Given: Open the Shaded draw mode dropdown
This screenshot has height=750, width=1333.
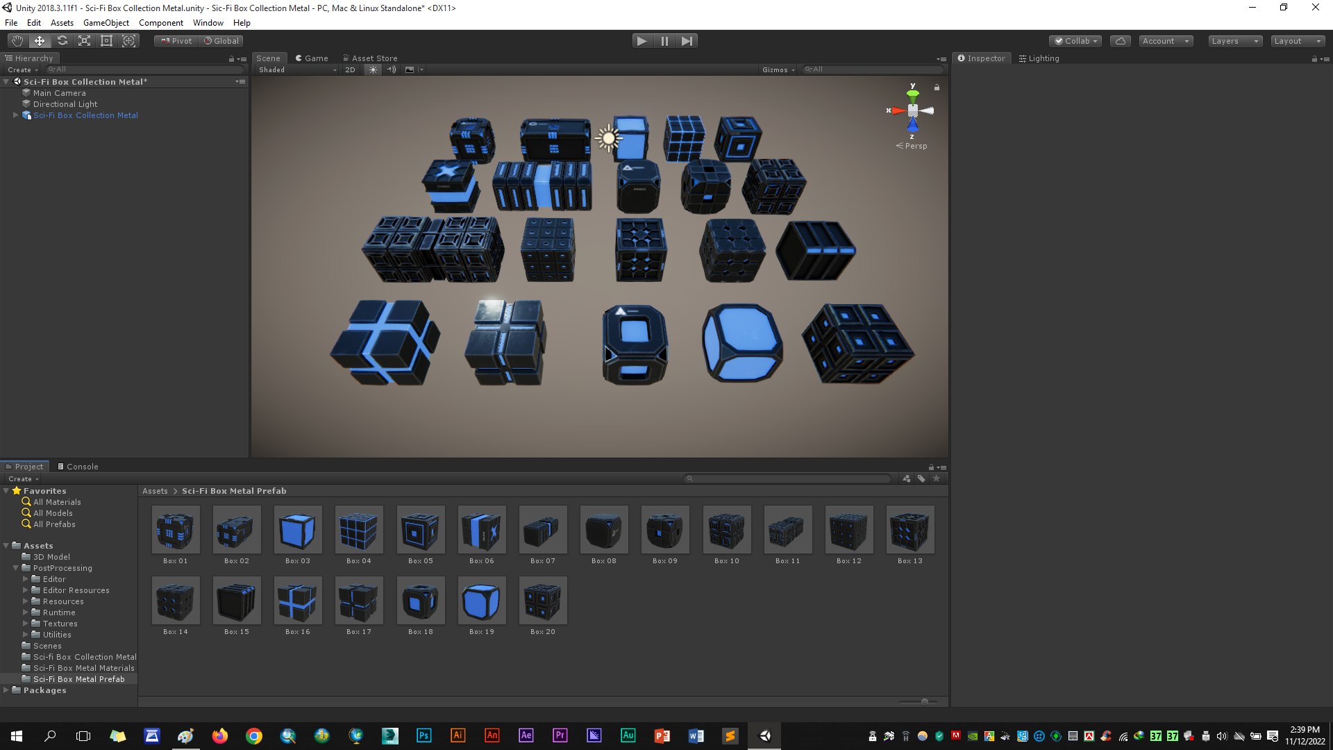Looking at the screenshot, I should (296, 69).
